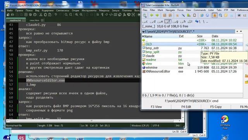Click the Open folder icon in Notepad++

click(12, 15)
